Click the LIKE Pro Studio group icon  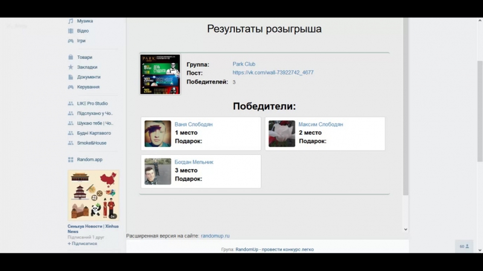[71, 104]
